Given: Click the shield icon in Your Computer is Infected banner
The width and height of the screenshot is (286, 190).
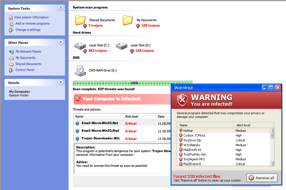Looking at the screenshot, I should tap(78, 99).
